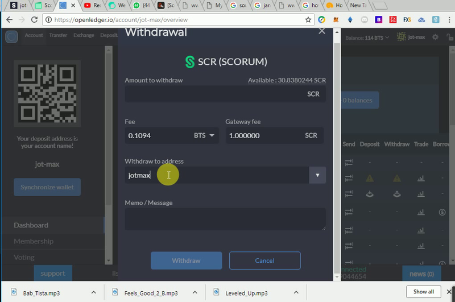This screenshot has height=302, width=455.
Task: Click the purple B extension icon
Action: [x=378, y=20]
